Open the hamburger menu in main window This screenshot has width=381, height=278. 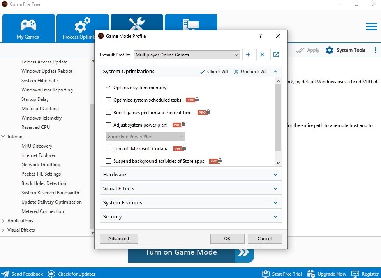pyautogui.click(x=372, y=26)
